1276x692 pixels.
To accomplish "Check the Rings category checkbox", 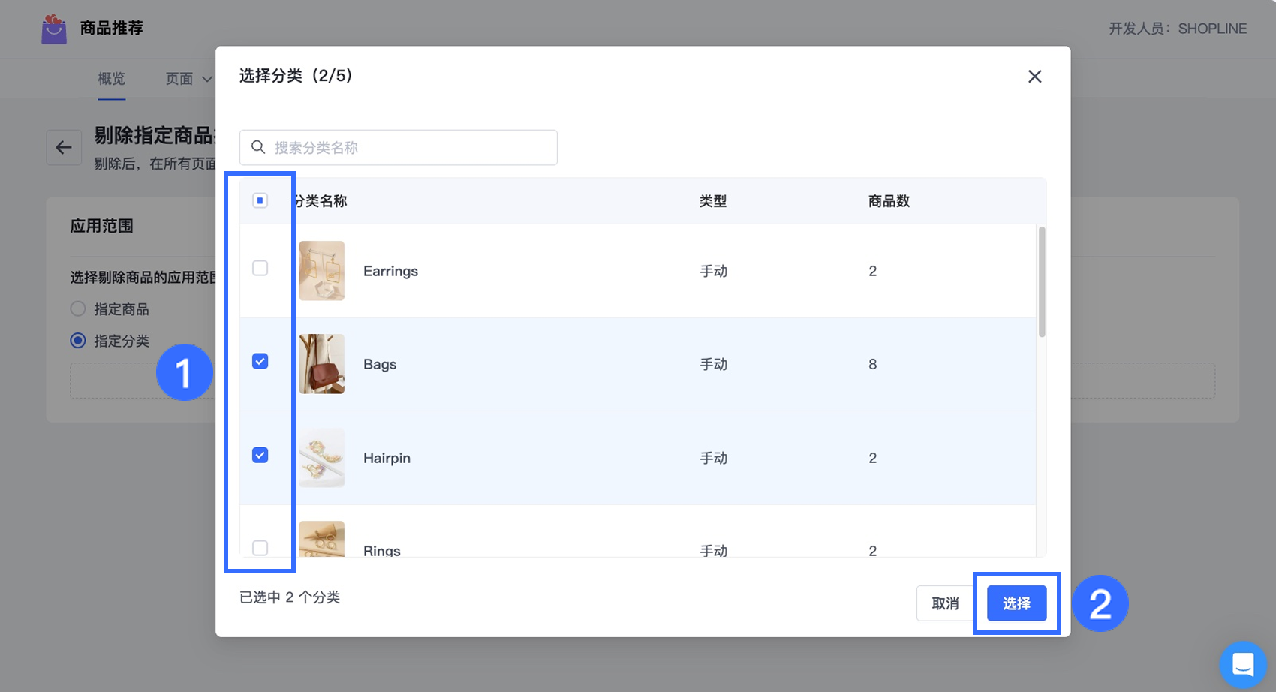I will pyautogui.click(x=260, y=548).
